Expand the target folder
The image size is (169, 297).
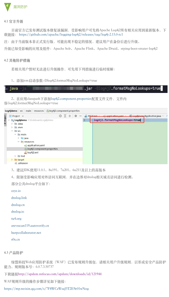(x=12, y=160)
